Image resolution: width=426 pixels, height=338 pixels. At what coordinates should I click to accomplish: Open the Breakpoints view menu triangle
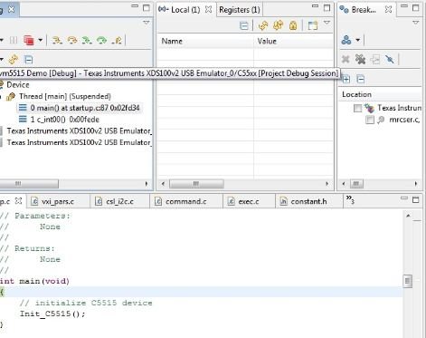click(415, 23)
